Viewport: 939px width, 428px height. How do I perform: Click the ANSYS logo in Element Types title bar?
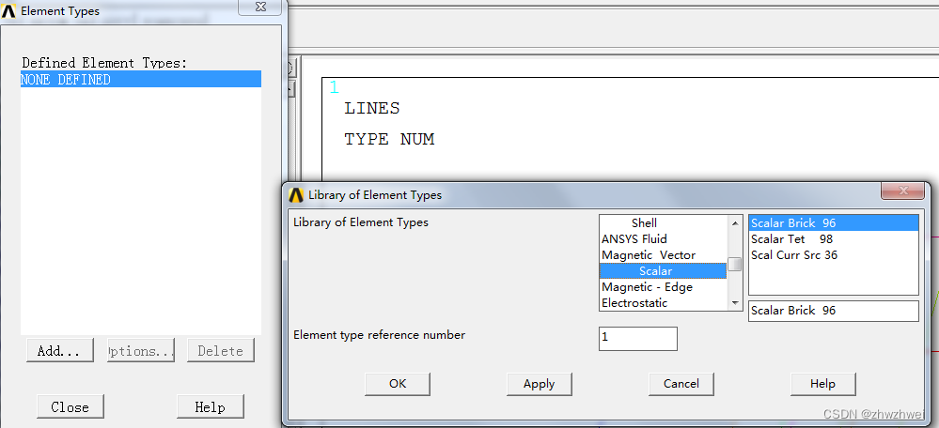[10, 11]
